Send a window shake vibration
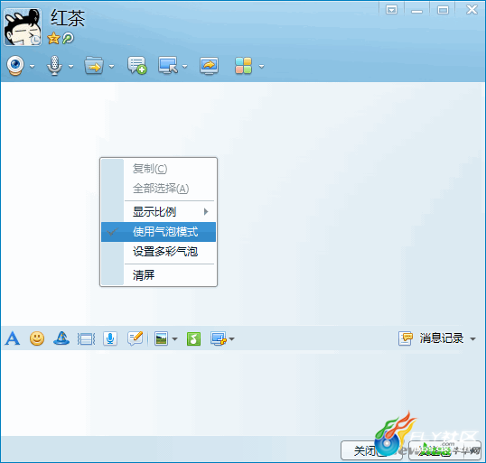This screenshot has width=486, height=463. pos(86,338)
